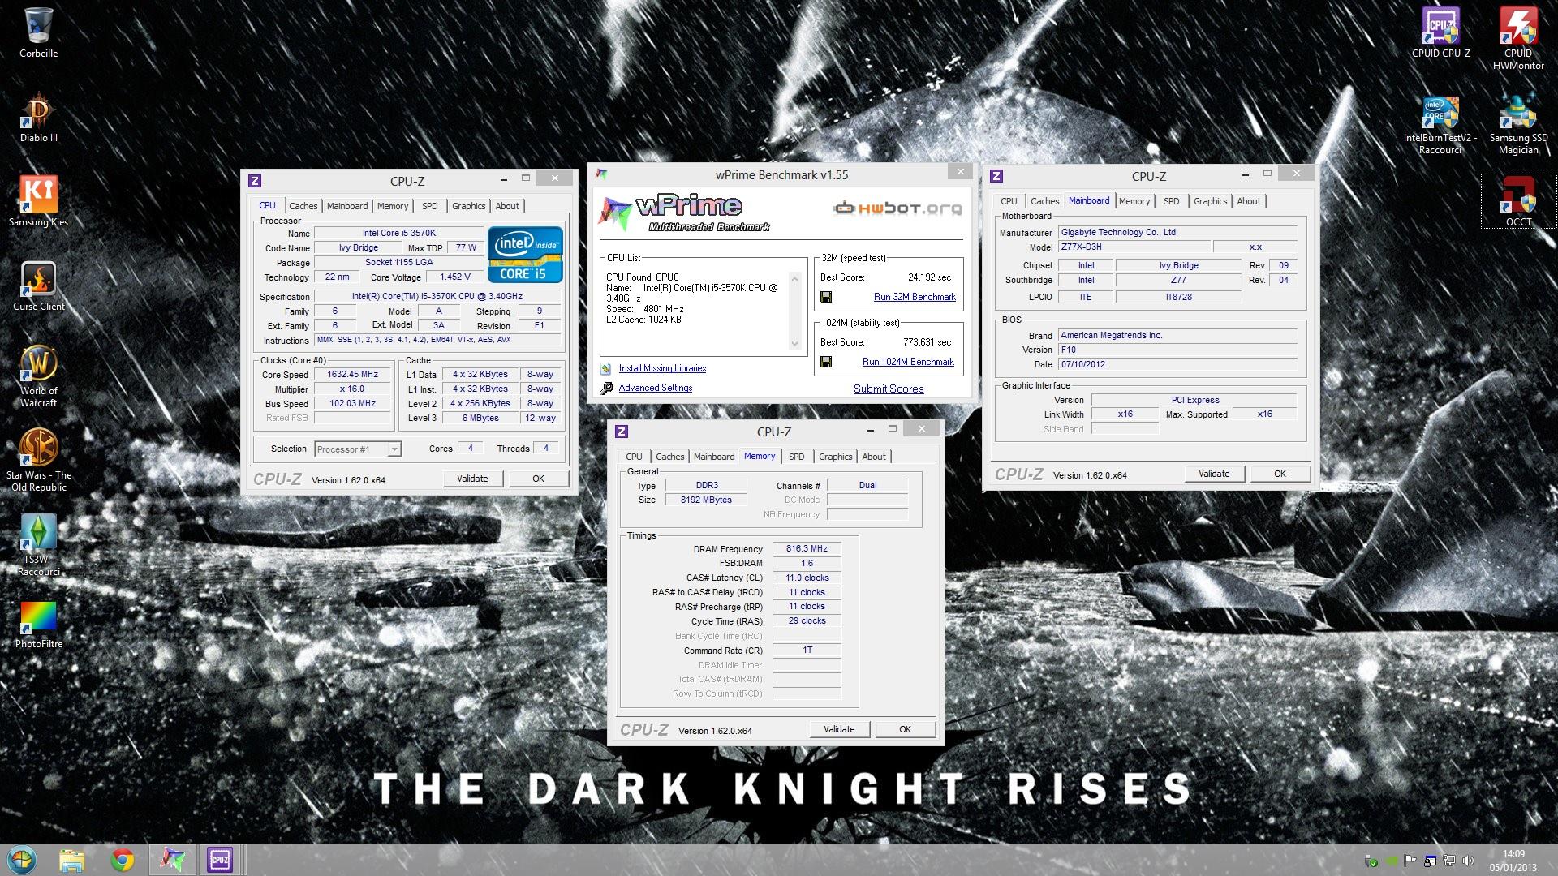Click the BIOS Date field 07/10/2012
This screenshot has width=1558, height=876.
pos(1177,365)
